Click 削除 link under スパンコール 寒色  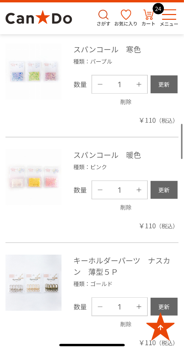point(126,102)
